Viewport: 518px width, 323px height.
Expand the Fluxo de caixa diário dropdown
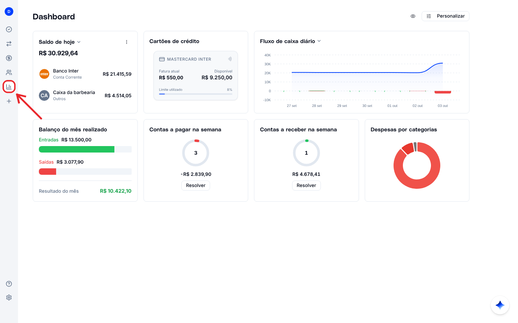(319, 41)
